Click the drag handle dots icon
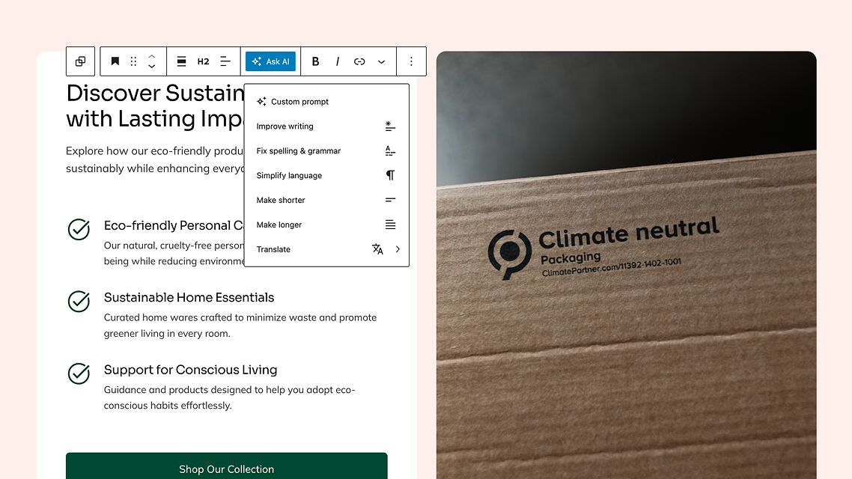Image resolution: width=852 pixels, height=479 pixels. (x=134, y=61)
